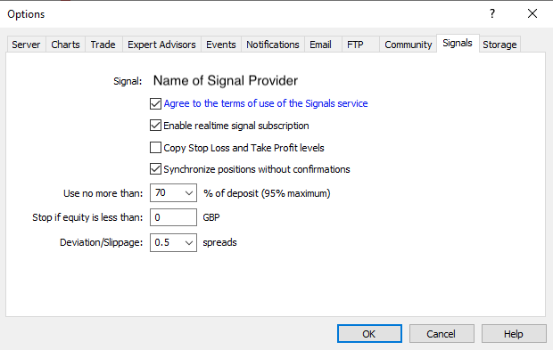Click the question mark help icon

(492, 13)
